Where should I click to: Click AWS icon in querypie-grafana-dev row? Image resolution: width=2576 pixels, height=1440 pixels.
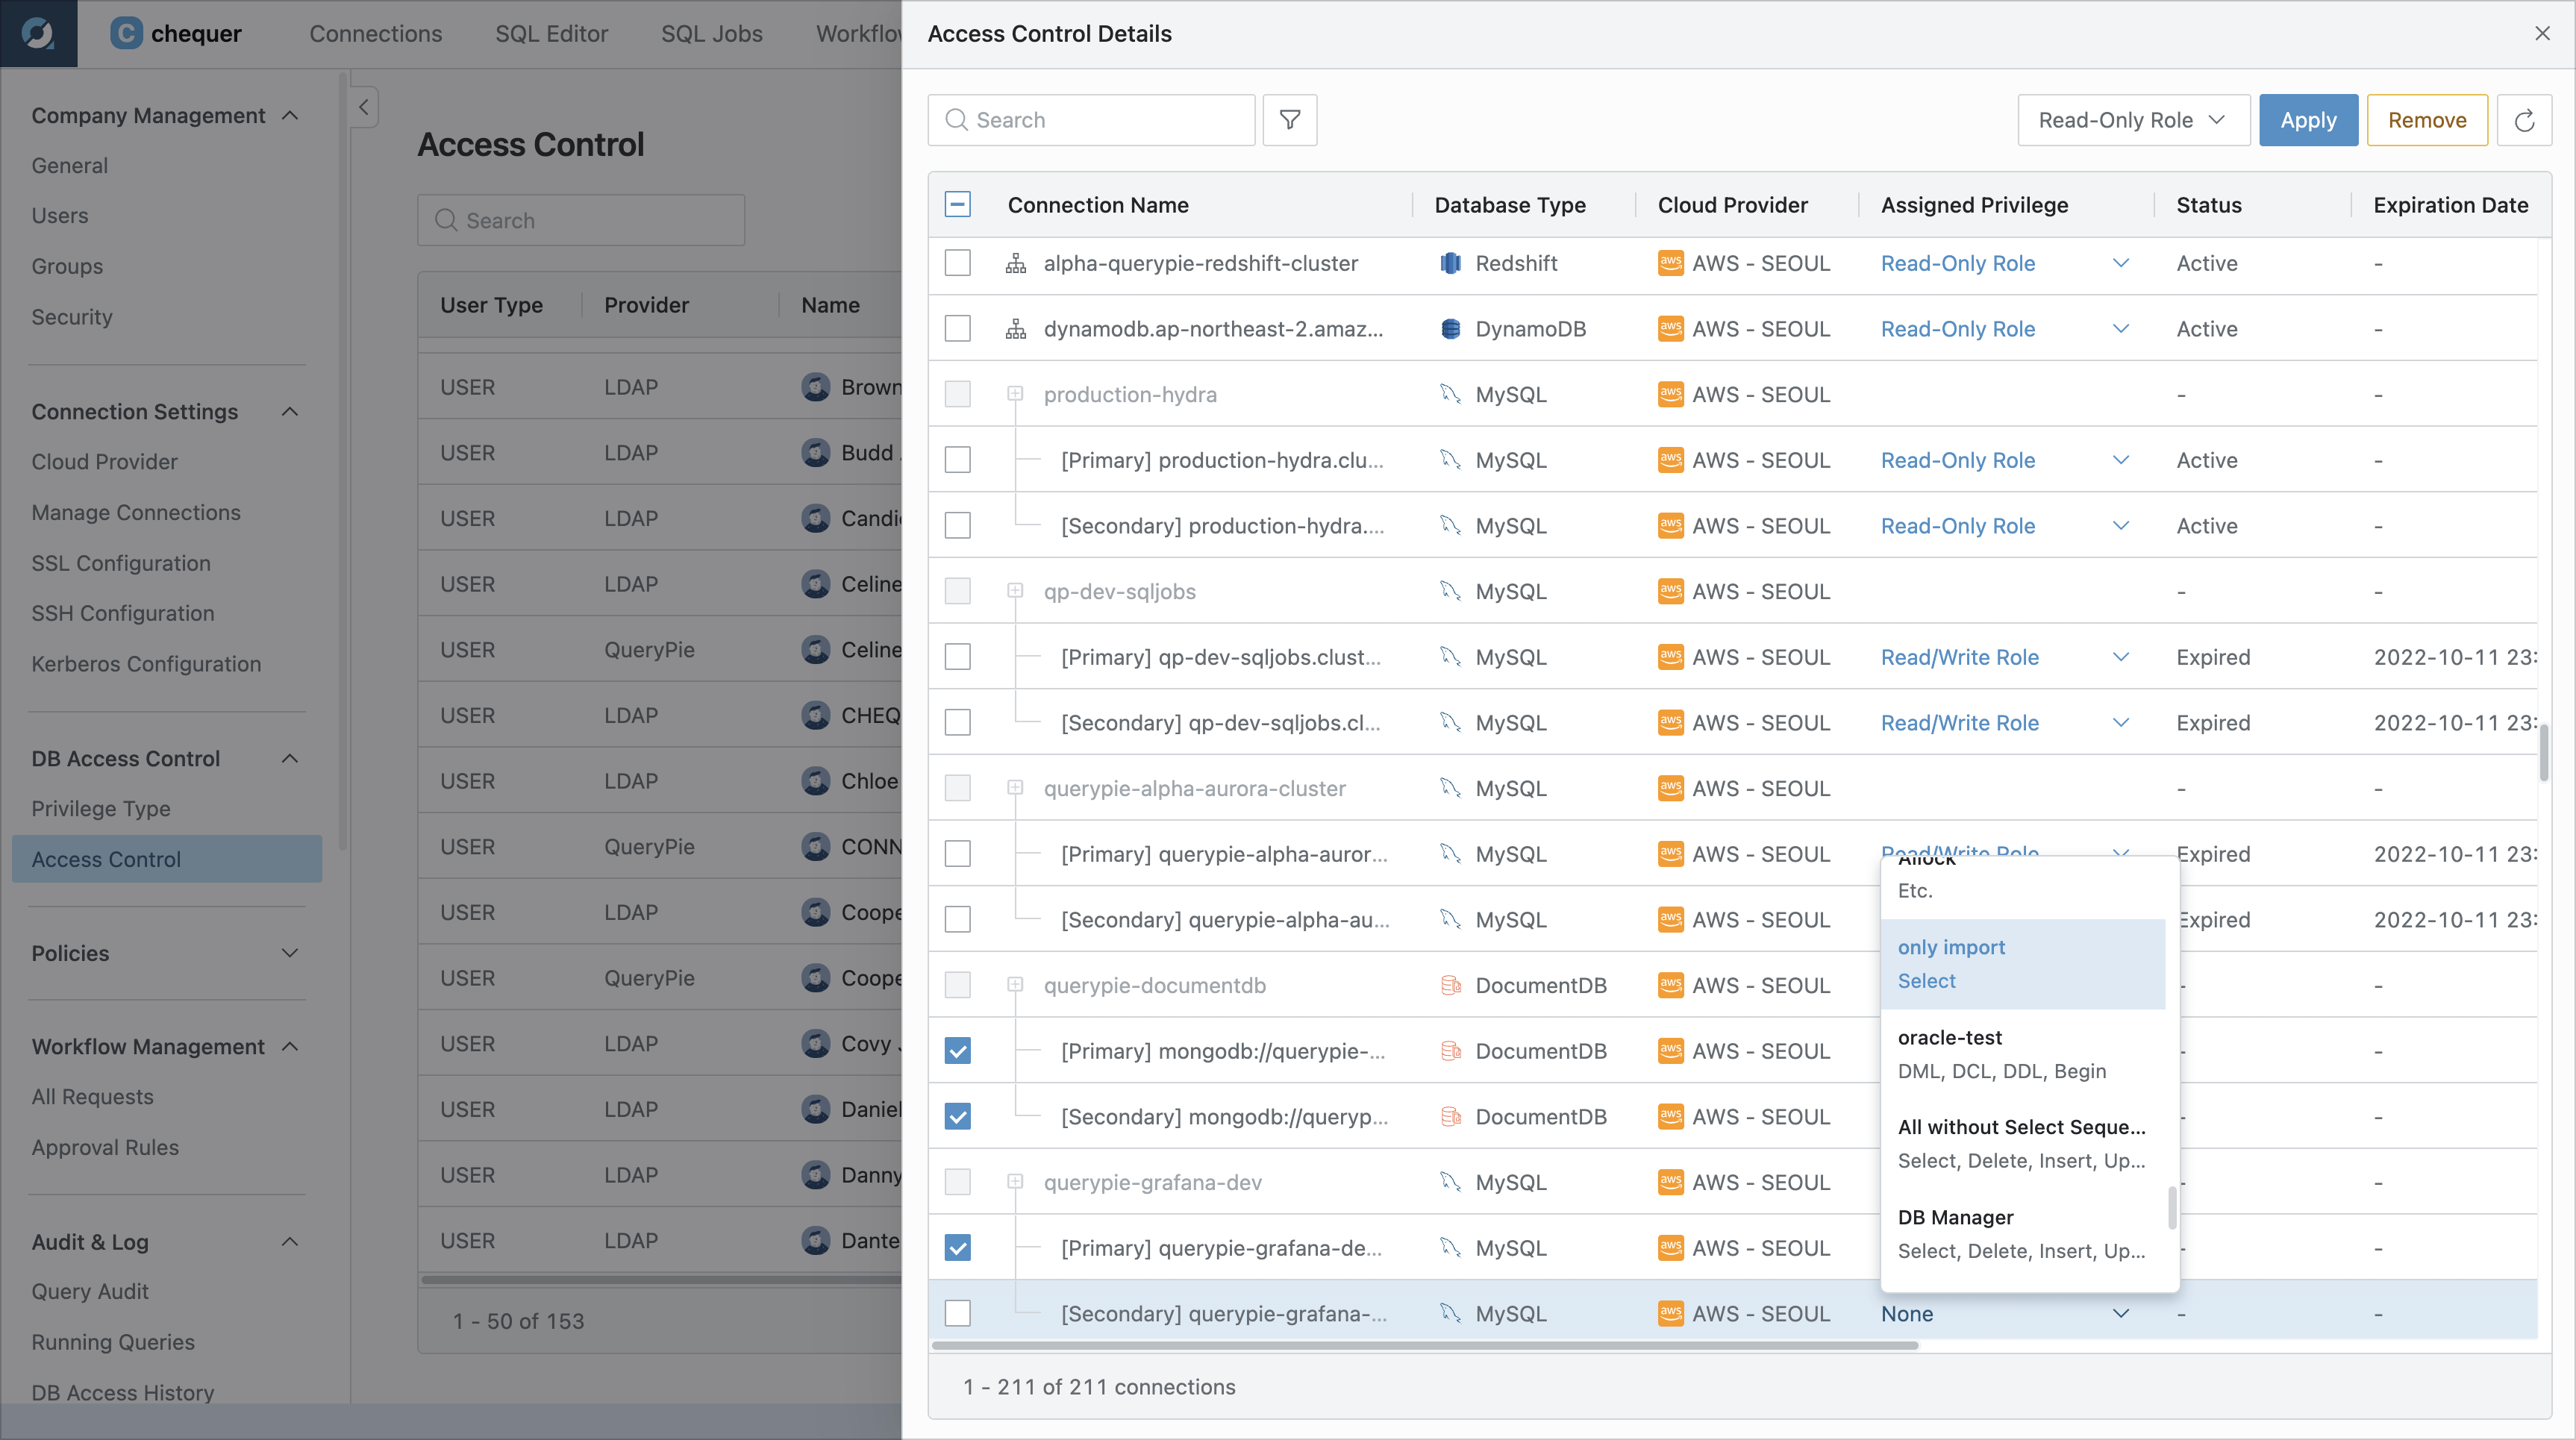[x=1670, y=1182]
